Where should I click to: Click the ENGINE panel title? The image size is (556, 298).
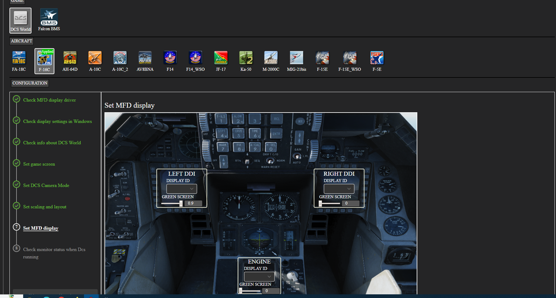click(x=259, y=262)
